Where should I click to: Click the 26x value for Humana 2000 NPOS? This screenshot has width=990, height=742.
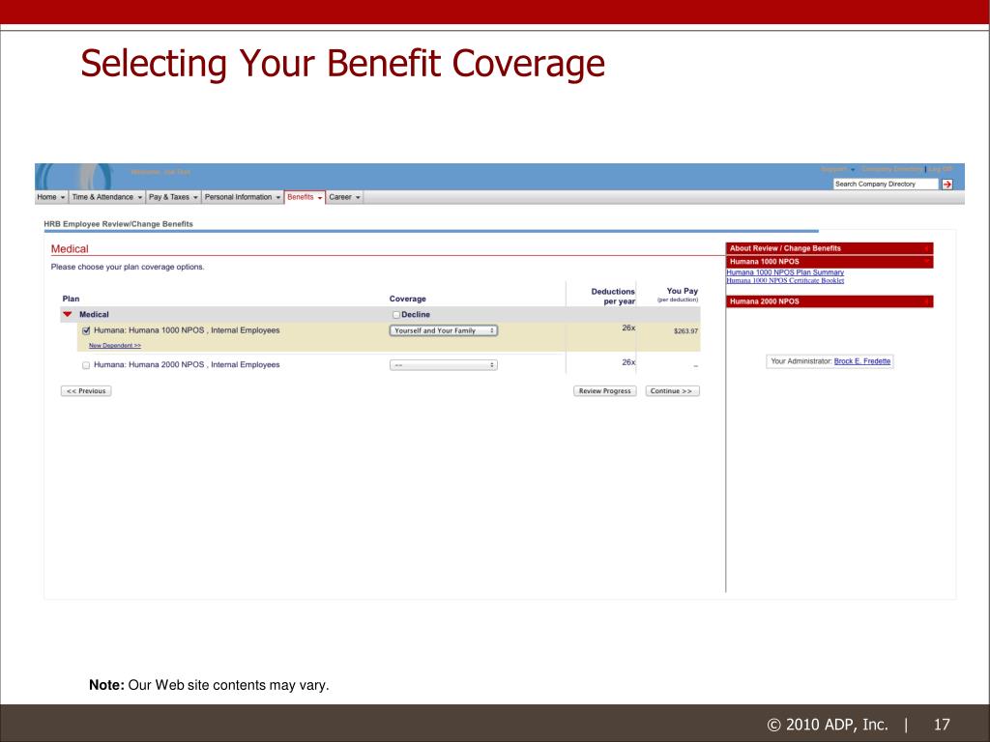coord(628,363)
